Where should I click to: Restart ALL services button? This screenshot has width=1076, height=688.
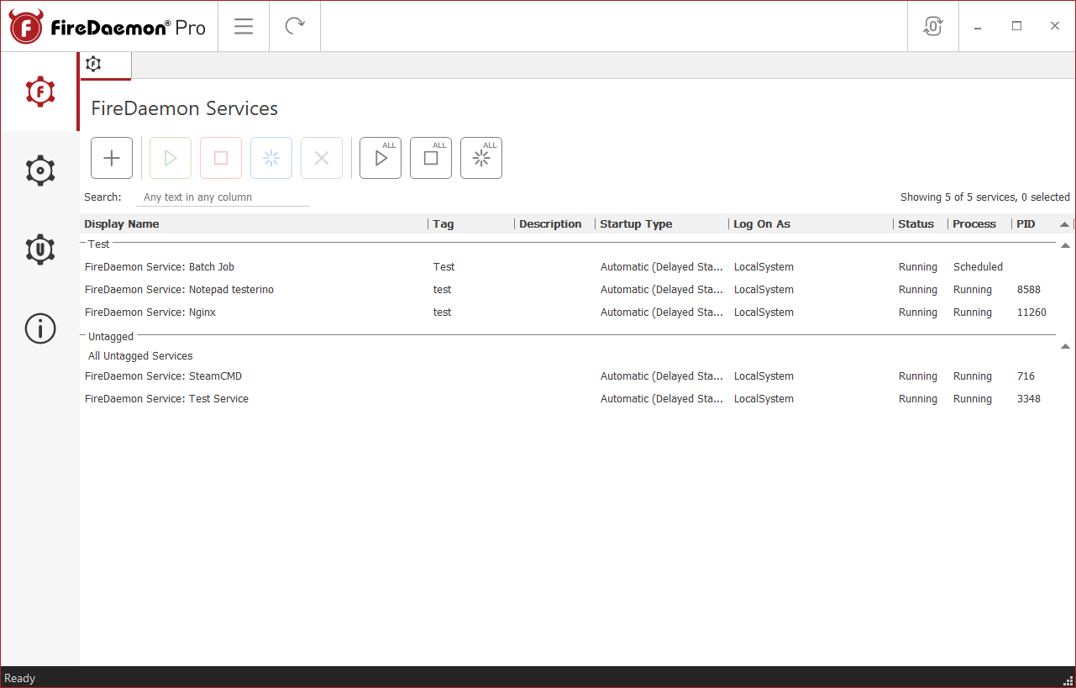[x=481, y=158]
